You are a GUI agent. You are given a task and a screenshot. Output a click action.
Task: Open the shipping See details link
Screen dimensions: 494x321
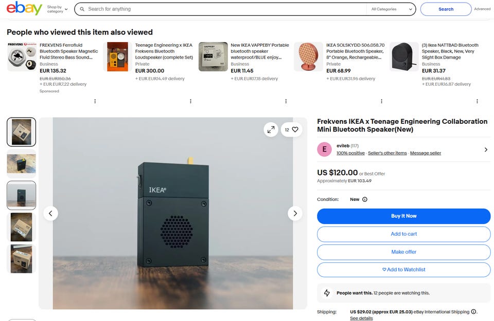point(361,318)
